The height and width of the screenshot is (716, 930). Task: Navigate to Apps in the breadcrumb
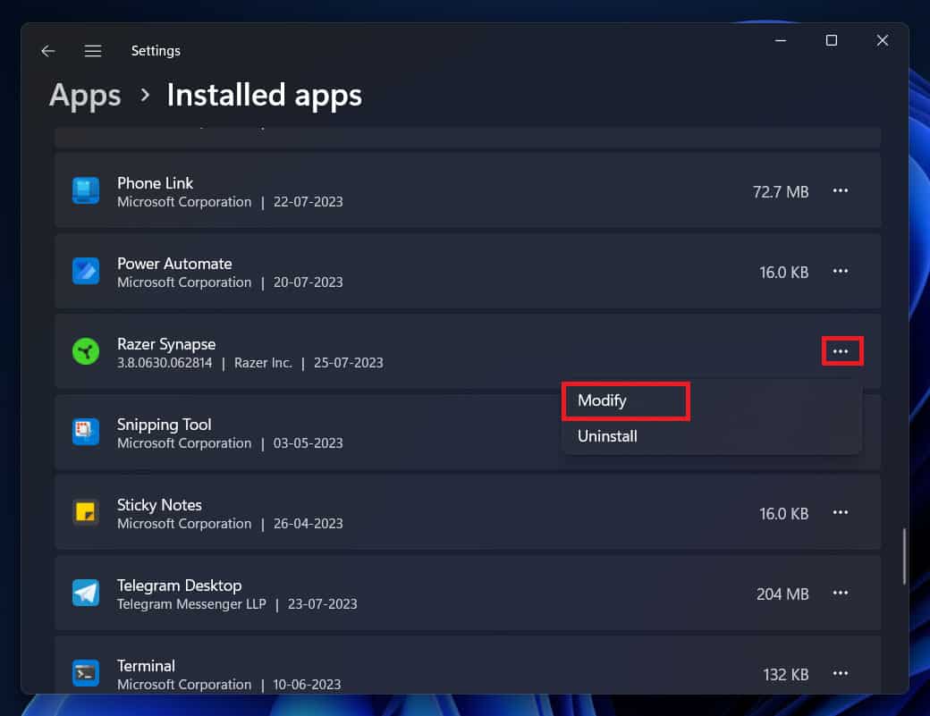pos(86,96)
